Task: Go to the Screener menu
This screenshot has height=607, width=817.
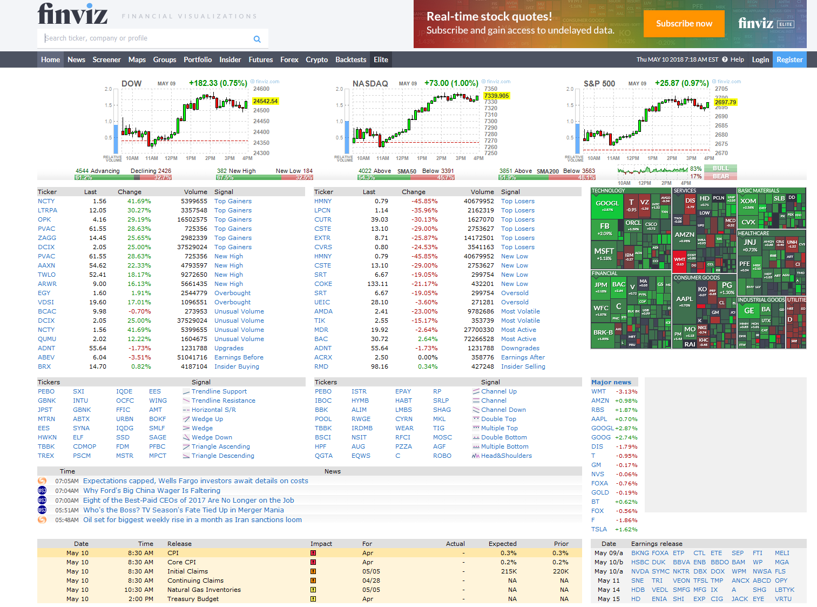Action: click(x=106, y=59)
